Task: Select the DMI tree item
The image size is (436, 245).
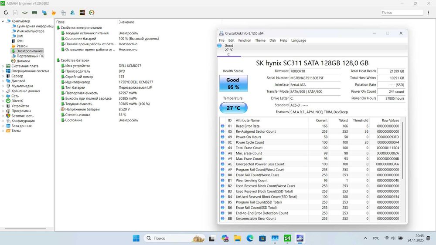Action: coord(17,36)
